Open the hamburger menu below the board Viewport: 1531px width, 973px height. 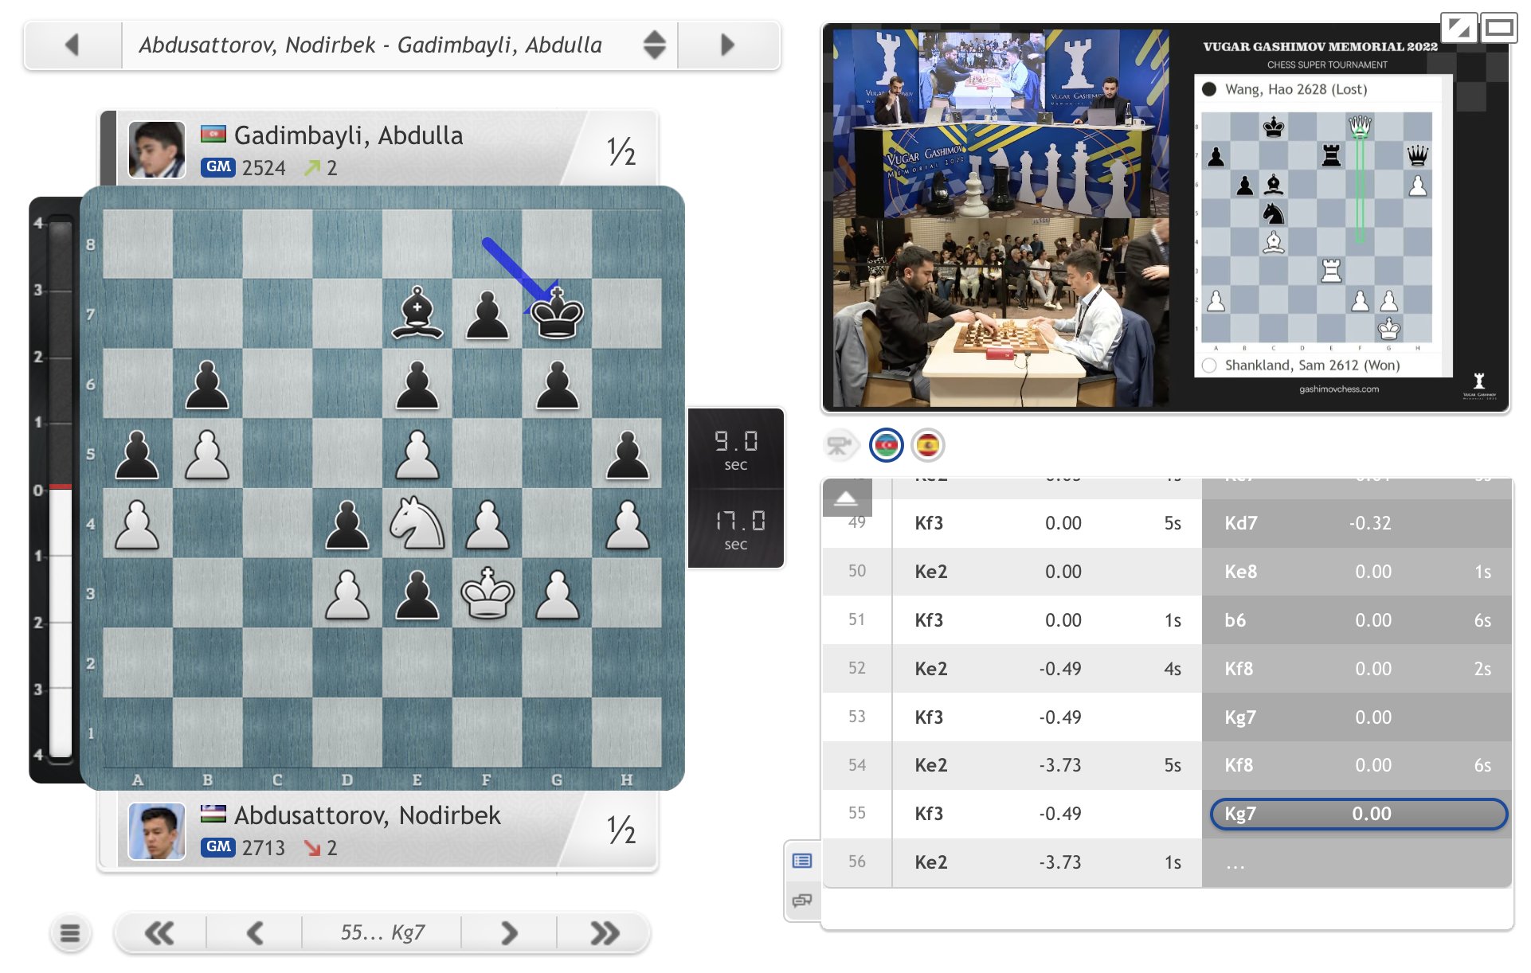pyautogui.click(x=70, y=932)
